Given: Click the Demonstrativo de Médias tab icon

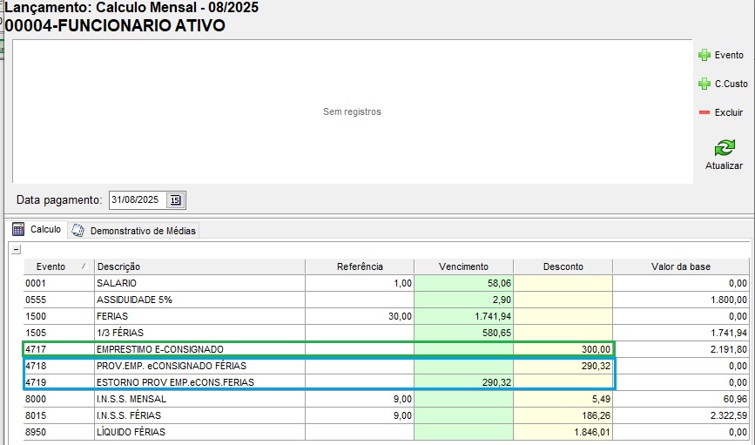Looking at the screenshot, I should click(x=78, y=231).
